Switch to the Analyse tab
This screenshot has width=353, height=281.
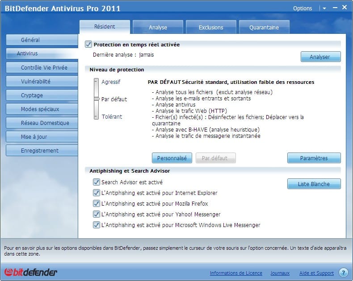point(158,27)
